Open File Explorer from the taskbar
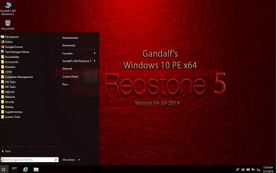This screenshot has width=277, height=173. click(36, 169)
